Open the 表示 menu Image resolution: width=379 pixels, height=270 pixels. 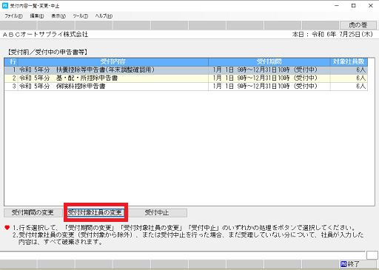coord(58,16)
